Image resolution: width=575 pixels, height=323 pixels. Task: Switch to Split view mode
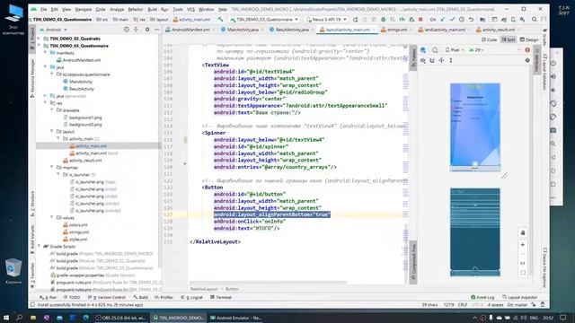pos(509,39)
